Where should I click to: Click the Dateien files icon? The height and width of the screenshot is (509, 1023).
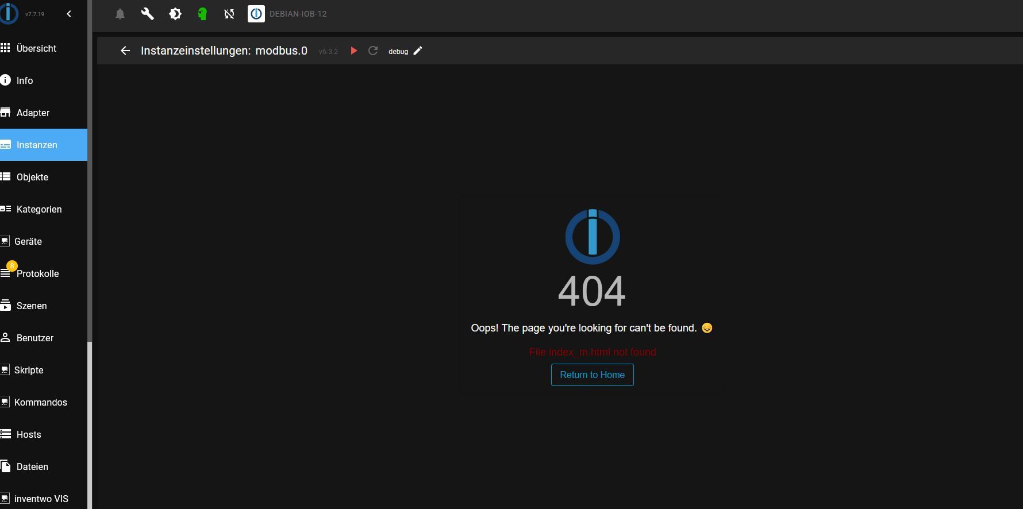point(5,466)
